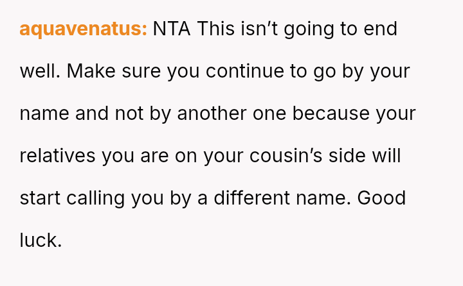Click the word "start" in the comment

40,198
